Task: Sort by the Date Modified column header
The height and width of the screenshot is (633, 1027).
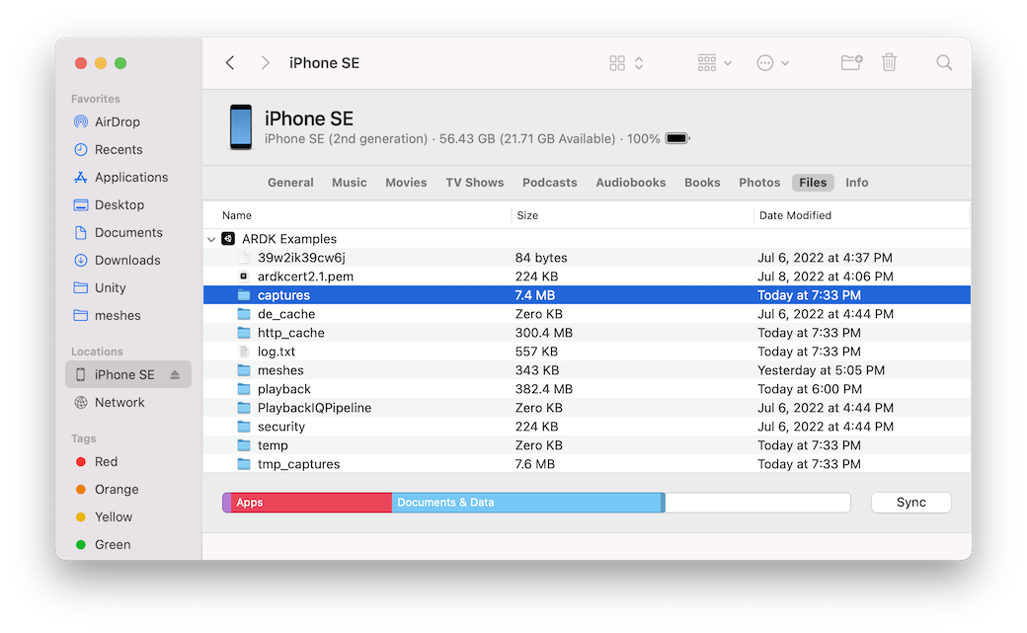Action: click(795, 215)
